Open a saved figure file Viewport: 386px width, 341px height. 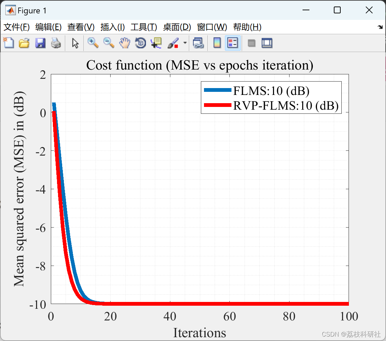coord(24,43)
